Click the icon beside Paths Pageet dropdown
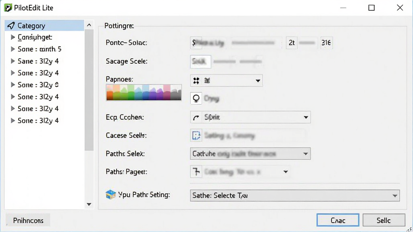The image size is (413, 232). click(x=196, y=172)
